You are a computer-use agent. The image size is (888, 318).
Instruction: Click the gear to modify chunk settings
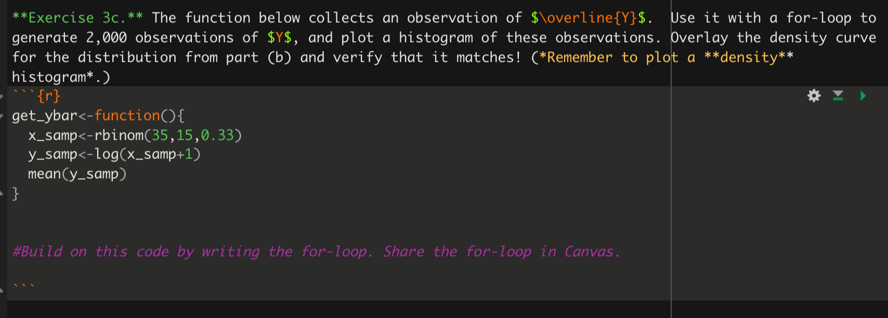pos(814,96)
